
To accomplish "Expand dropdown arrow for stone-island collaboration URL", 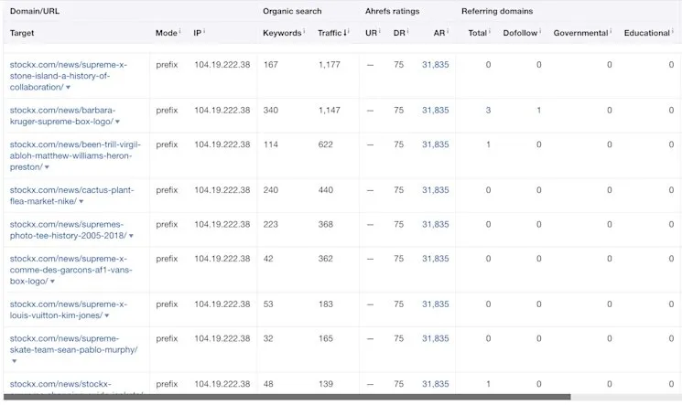I will (68, 88).
